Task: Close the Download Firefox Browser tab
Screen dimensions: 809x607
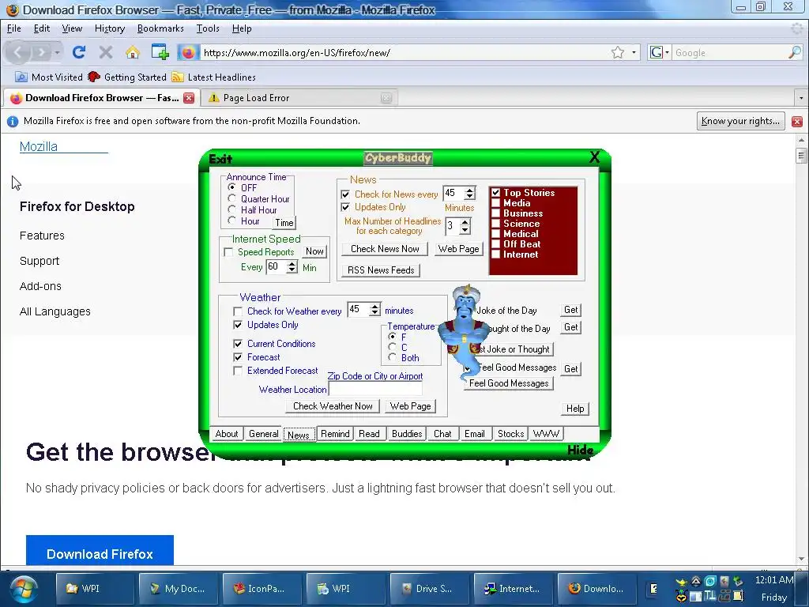Action: (189, 97)
